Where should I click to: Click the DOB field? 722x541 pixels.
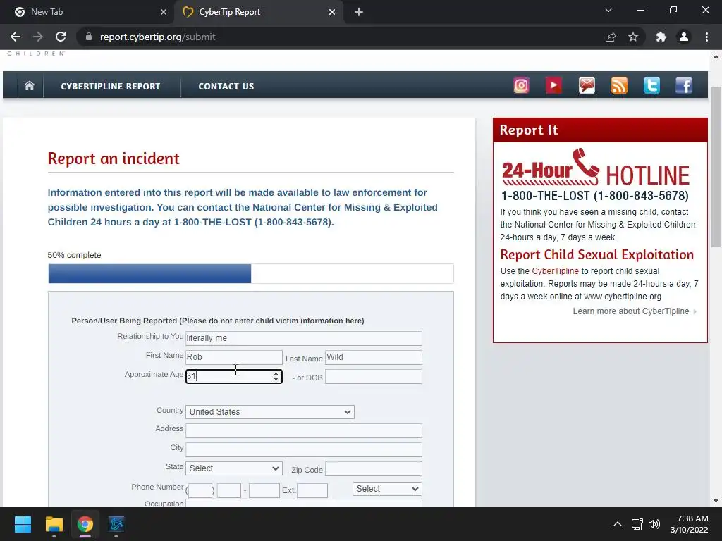click(374, 377)
